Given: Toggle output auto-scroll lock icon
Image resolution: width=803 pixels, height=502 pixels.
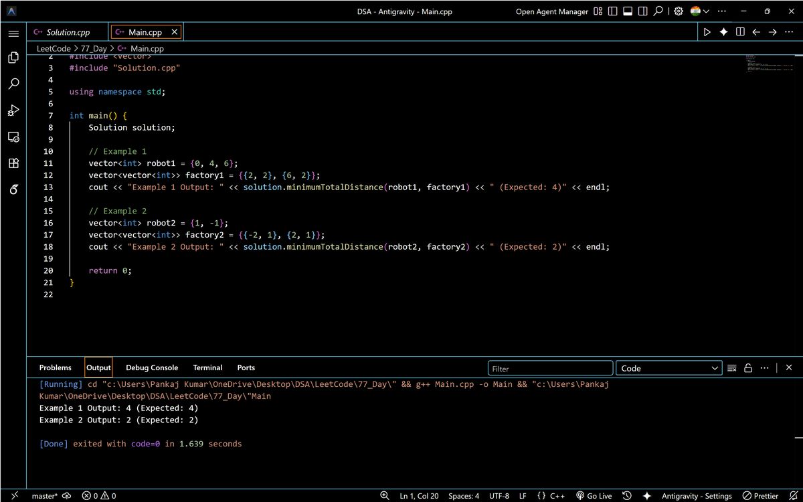Looking at the screenshot, I should 748,368.
